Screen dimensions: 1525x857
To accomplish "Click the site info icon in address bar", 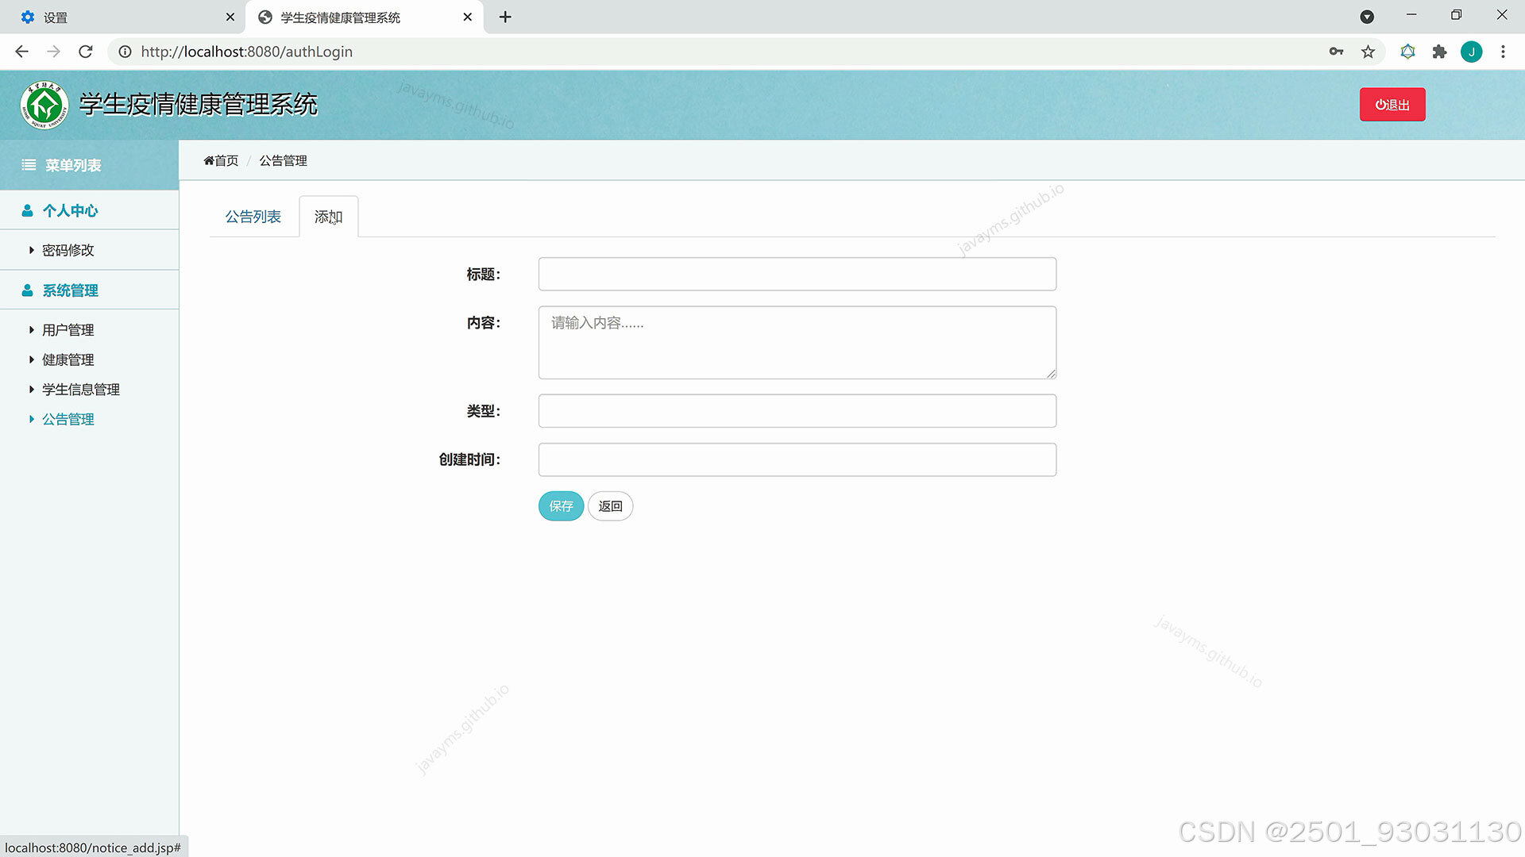I will pos(125,52).
